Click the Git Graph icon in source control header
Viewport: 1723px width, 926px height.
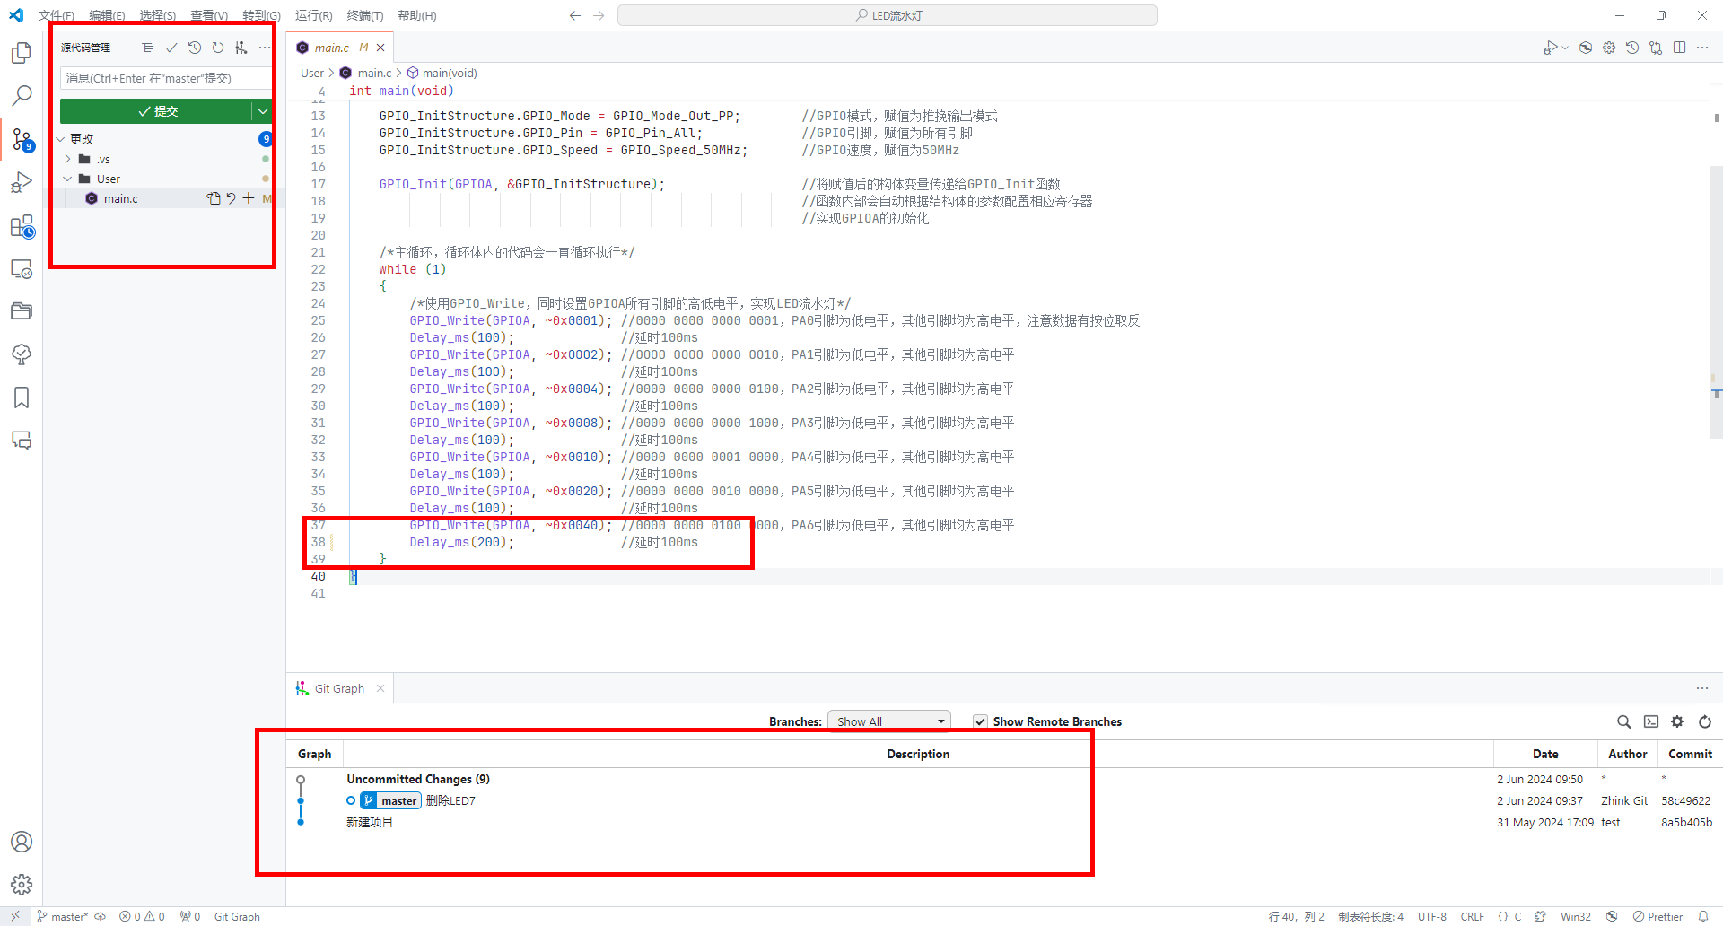click(x=241, y=48)
